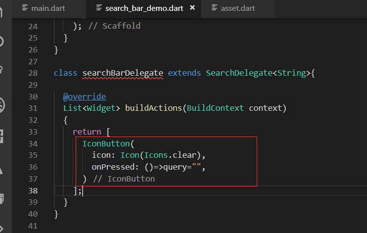Click the file icon on search_bar_demo.dart tab
This screenshot has width=367, height=233.
pos(99,8)
